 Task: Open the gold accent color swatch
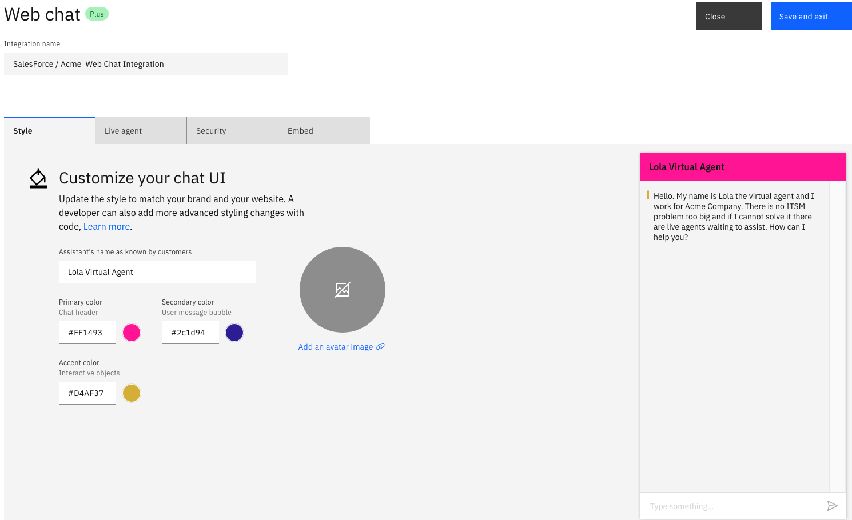[132, 393]
